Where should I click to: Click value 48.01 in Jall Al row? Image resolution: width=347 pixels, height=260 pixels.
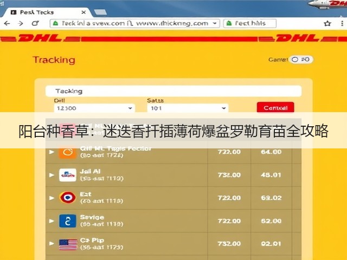271,175
